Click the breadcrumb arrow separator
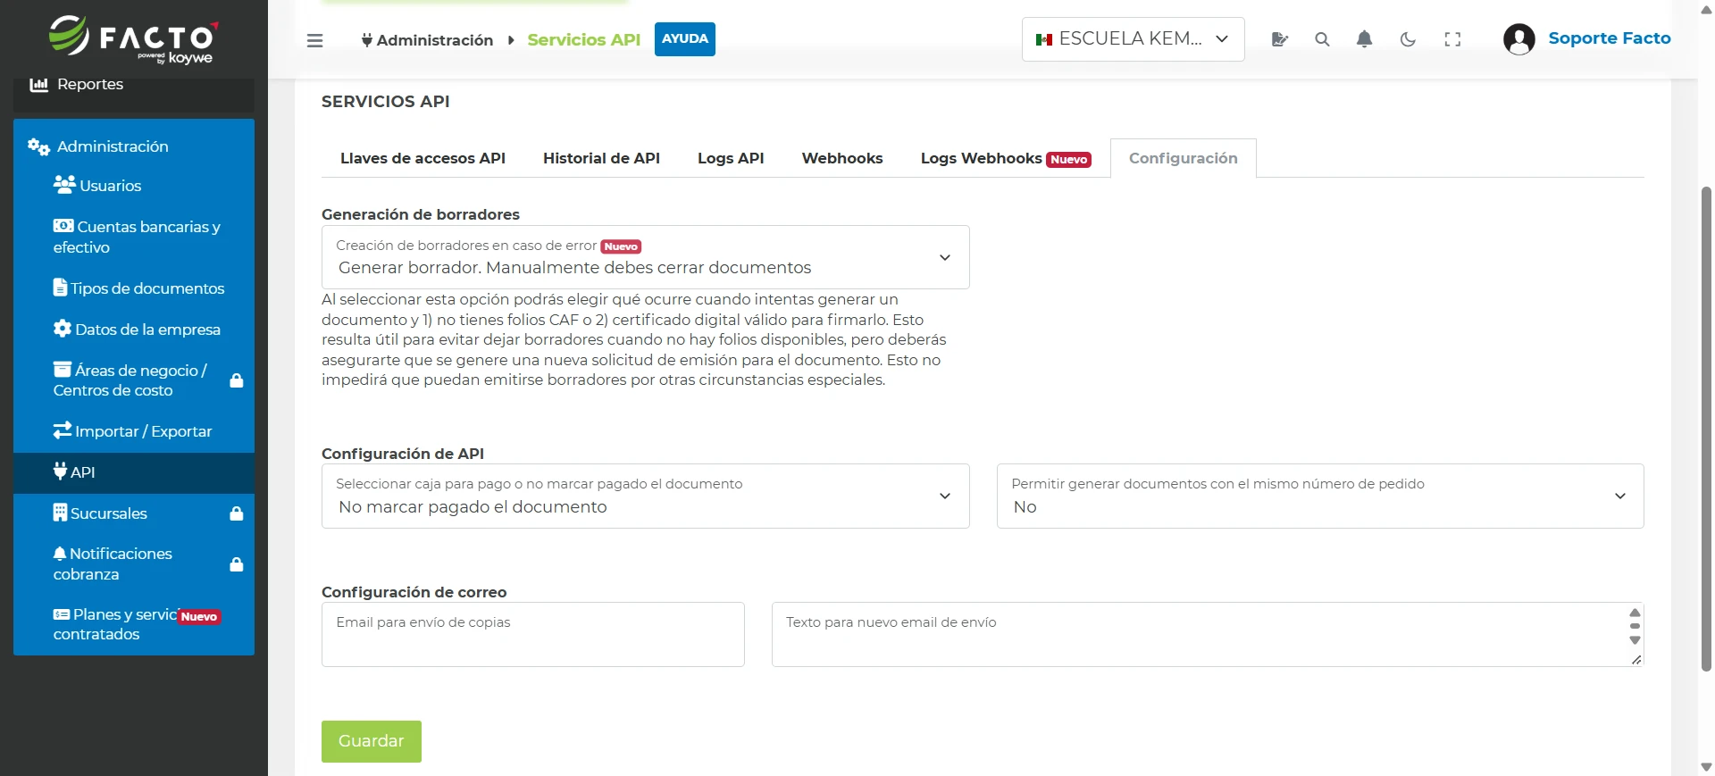Screen dimensions: 1715x776 click(x=511, y=40)
